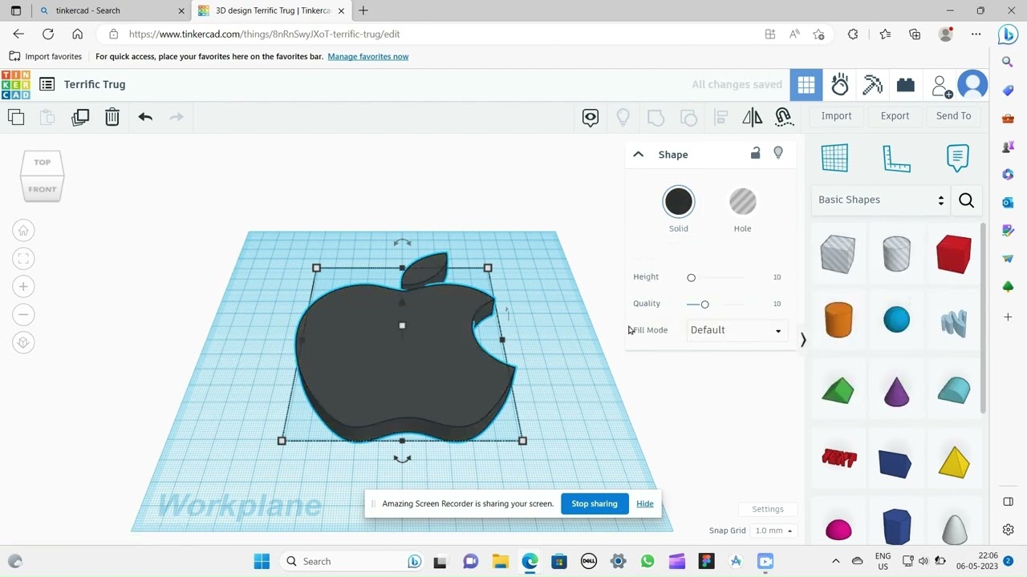
Task: Select TOP face of view cube
Action: click(42, 163)
